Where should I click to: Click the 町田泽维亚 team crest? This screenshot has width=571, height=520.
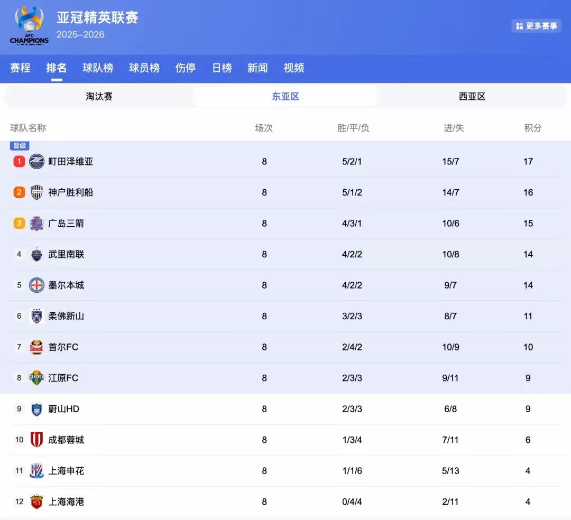(36, 161)
